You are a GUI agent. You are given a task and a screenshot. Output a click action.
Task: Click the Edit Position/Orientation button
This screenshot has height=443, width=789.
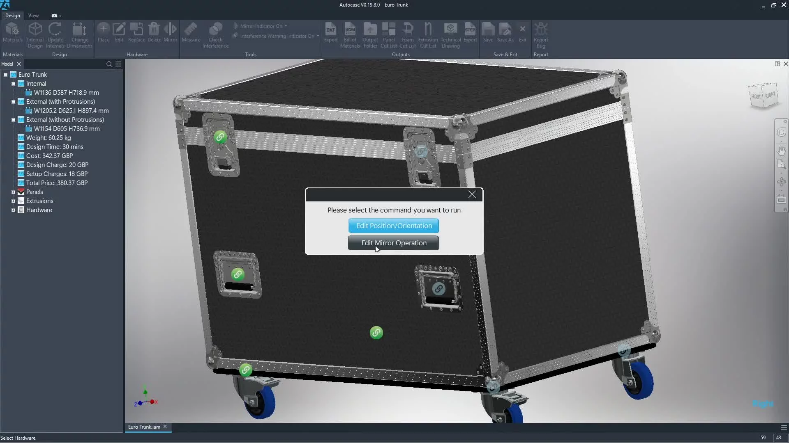click(394, 226)
